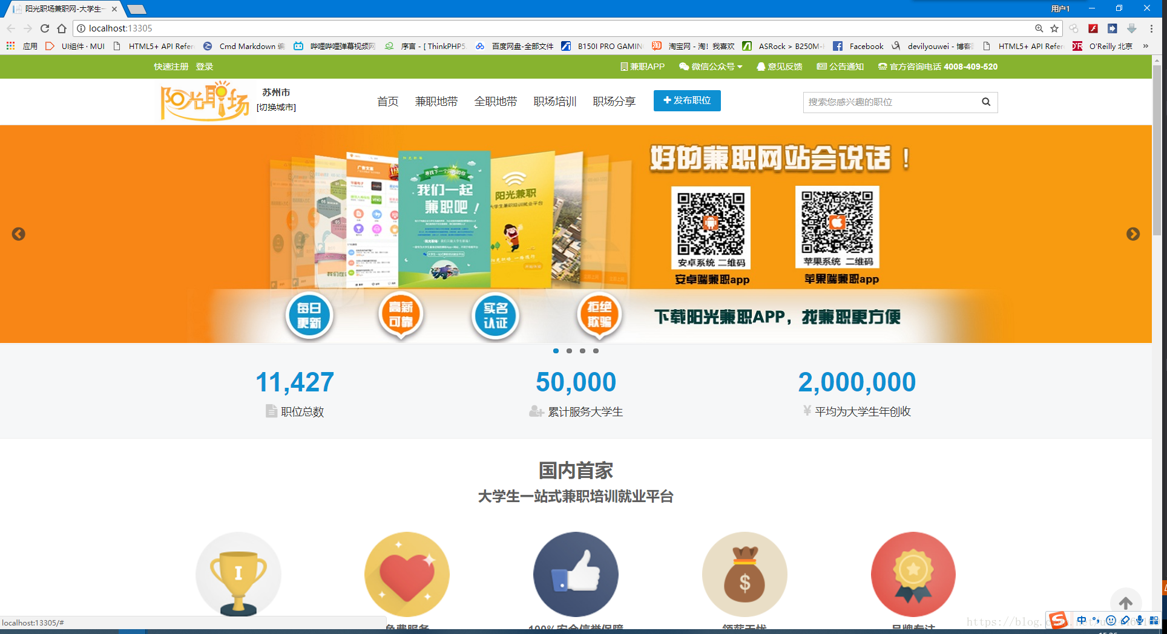This screenshot has width=1167, height=634.
Task: Open the UI组件 MUI bookmark
Action: (75, 46)
